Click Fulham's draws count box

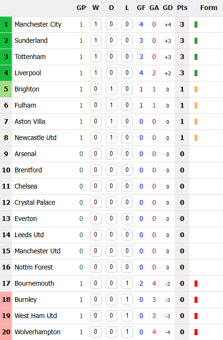111,105
